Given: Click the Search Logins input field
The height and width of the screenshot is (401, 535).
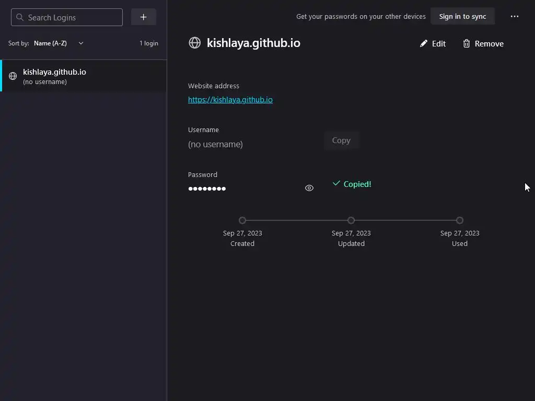Looking at the screenshot, I should (67, 17).
